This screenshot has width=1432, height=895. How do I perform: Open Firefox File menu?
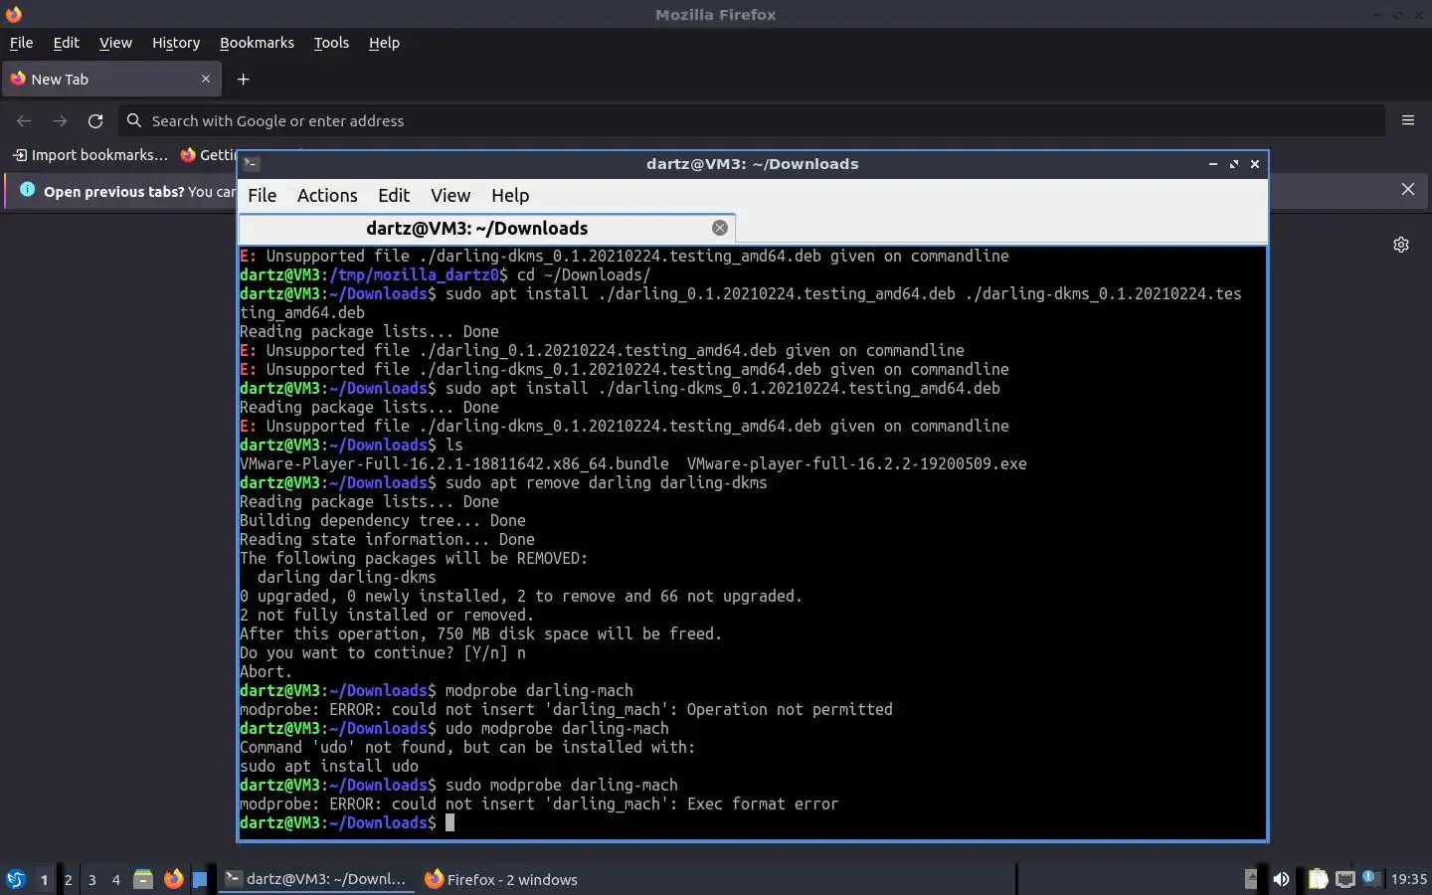click(21, 43)
